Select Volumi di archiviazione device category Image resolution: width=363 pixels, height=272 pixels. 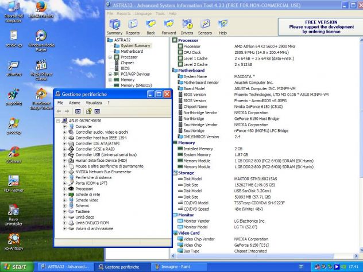click(94, 228)
